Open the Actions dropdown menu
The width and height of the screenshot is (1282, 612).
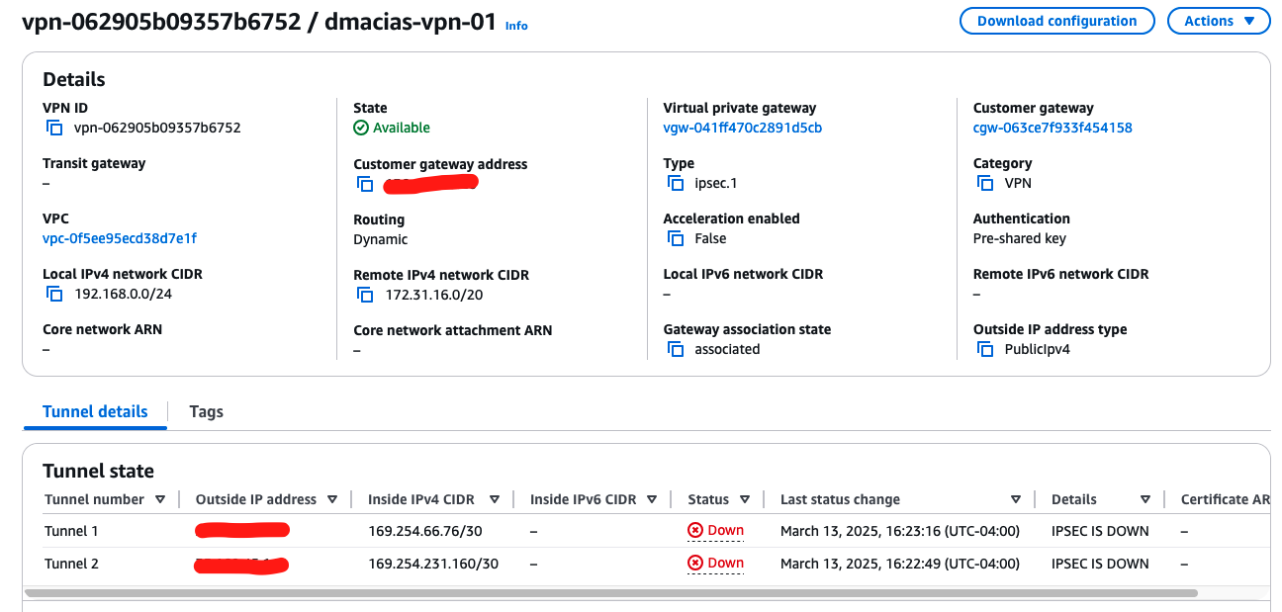point(1219,21)
